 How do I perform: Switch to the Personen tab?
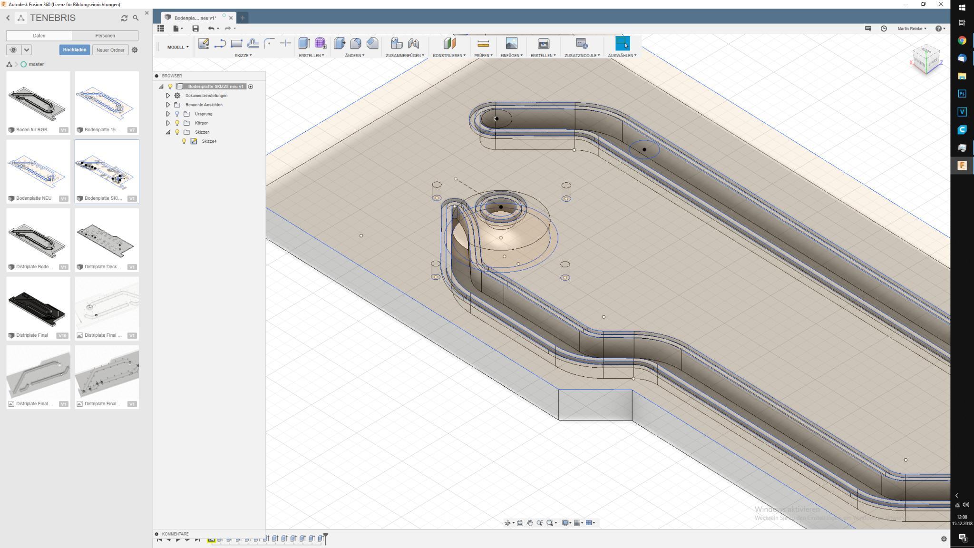tap(105, 36)
